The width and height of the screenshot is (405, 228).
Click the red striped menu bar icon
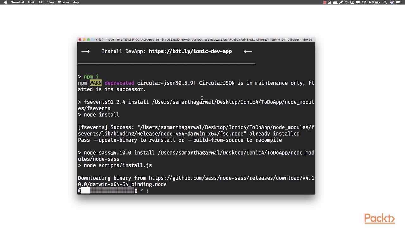(x=324, y=2)
